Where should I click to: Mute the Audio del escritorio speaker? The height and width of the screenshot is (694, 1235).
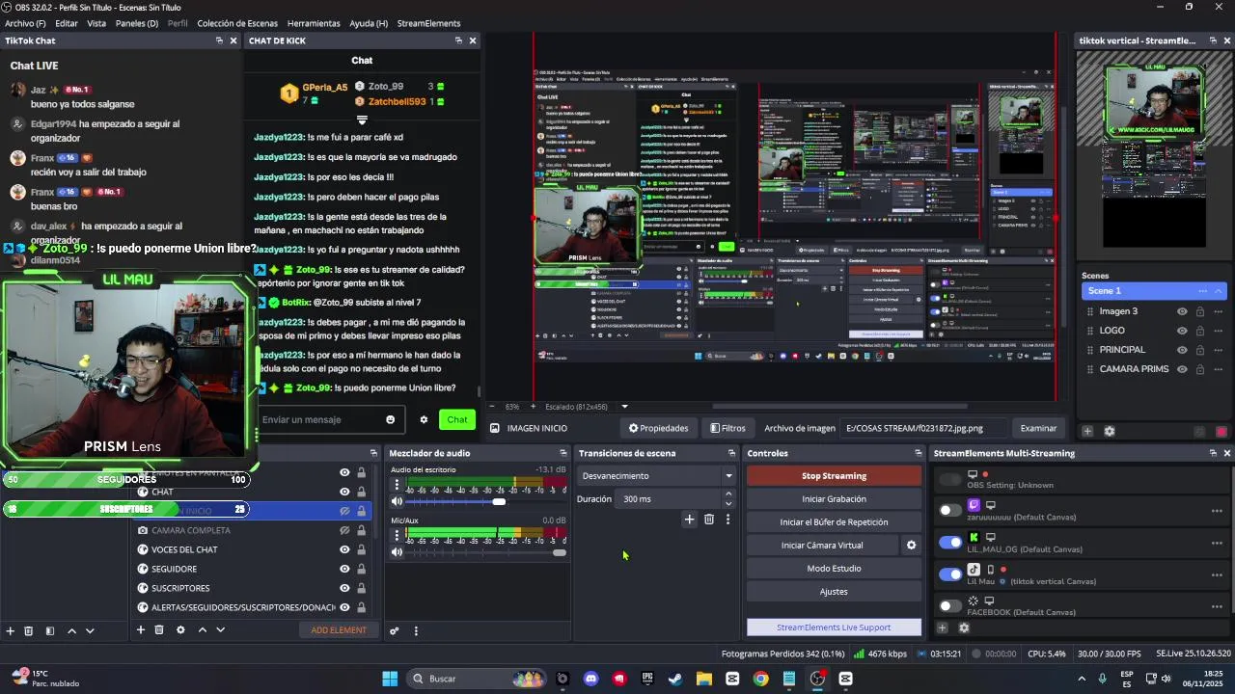tap(397, 501)
